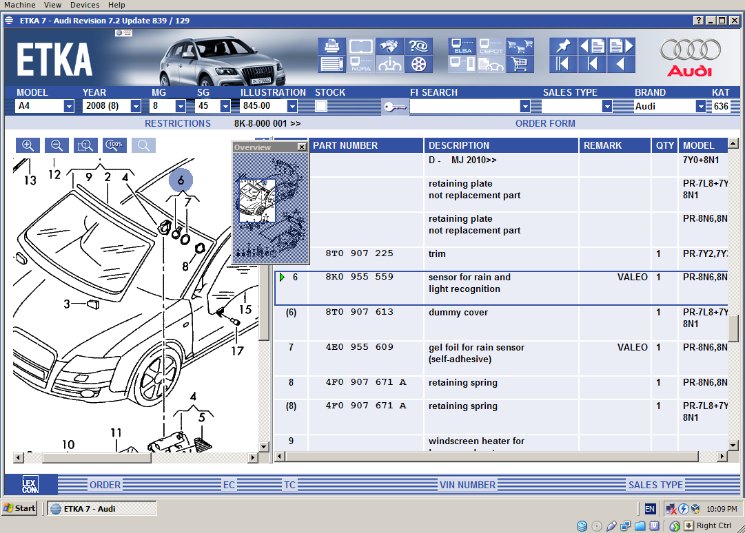Click the zoom out magnifier icon

coord(57,145)
